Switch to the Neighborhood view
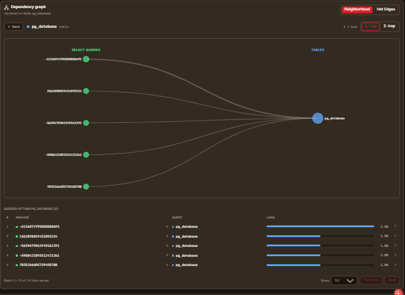 [357, 9]
